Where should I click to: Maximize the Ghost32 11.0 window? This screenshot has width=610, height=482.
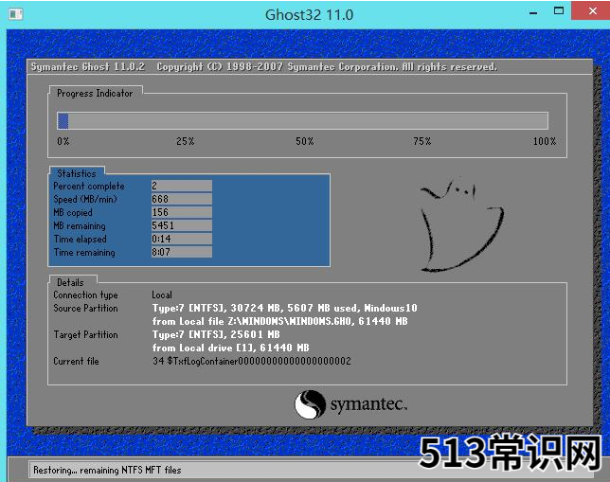(559, 11)
